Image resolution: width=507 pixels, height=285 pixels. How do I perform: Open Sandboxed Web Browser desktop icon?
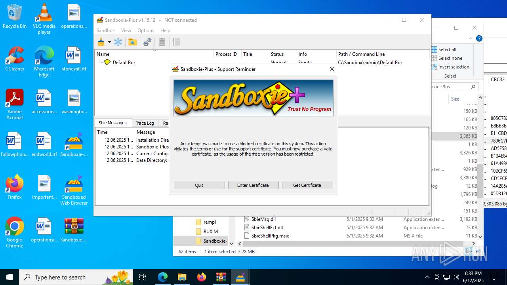point(74,190)
